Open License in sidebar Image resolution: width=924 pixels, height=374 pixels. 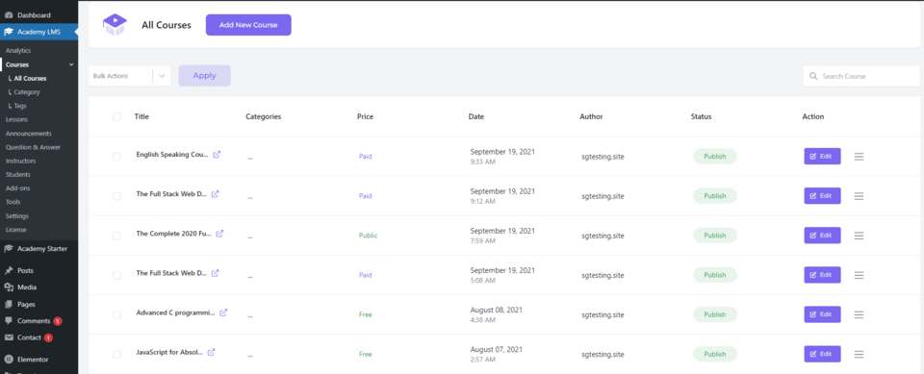click(x=16, y=230)
